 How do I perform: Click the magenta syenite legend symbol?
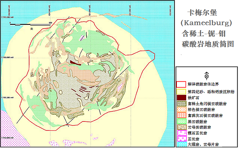click(x=181, y=139)
